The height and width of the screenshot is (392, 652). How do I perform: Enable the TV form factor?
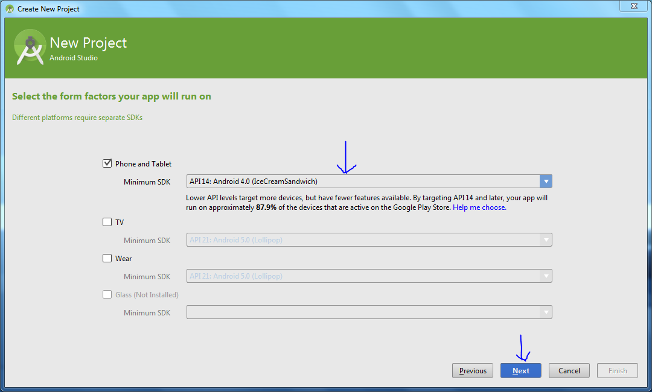coord(107,222)
